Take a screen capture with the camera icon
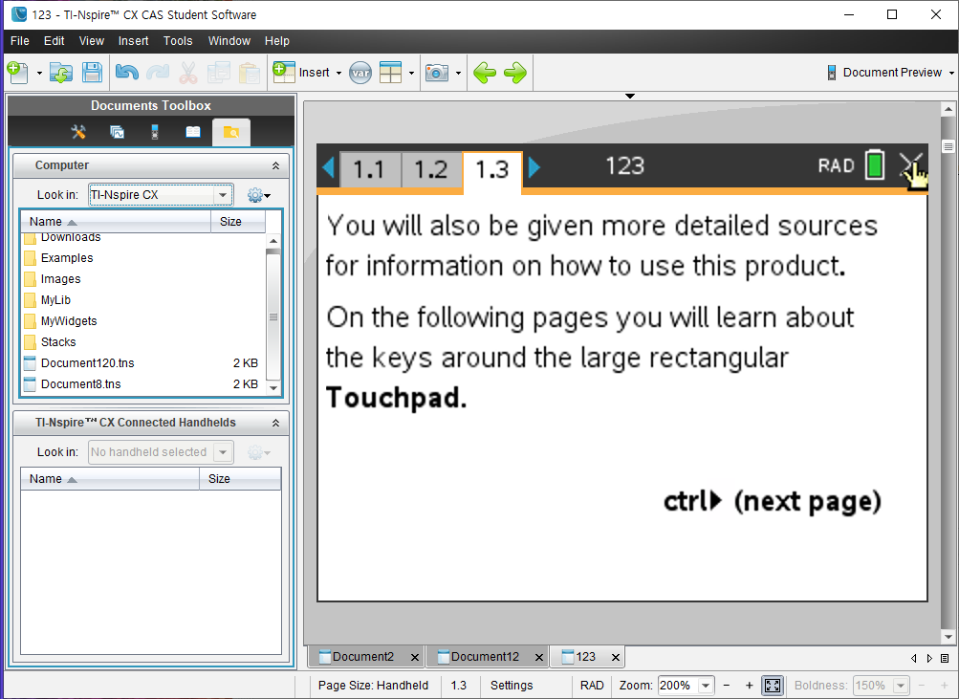This screenshot has height=699, width=959. (x=437, y=73)
